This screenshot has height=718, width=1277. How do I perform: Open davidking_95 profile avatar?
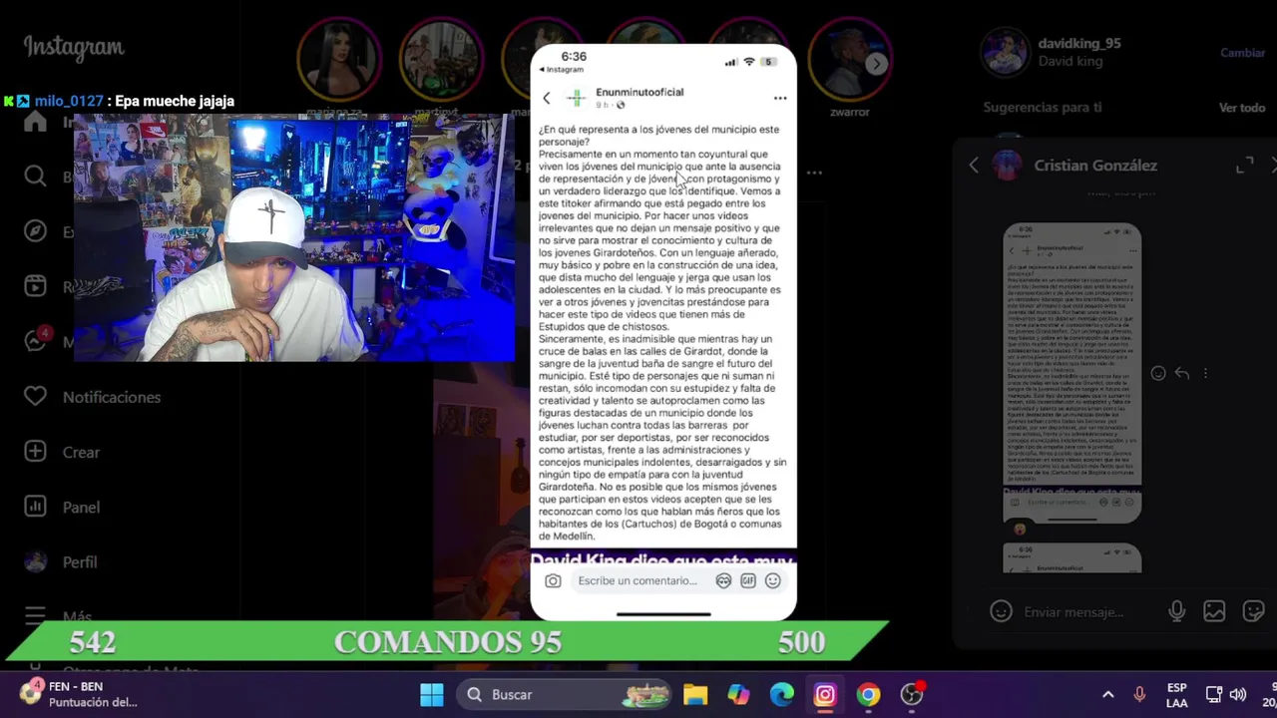tap(1005, 53)
